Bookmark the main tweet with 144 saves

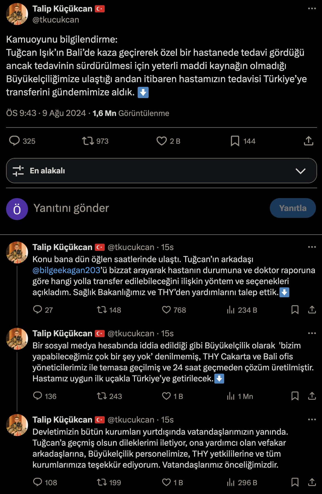235,141
